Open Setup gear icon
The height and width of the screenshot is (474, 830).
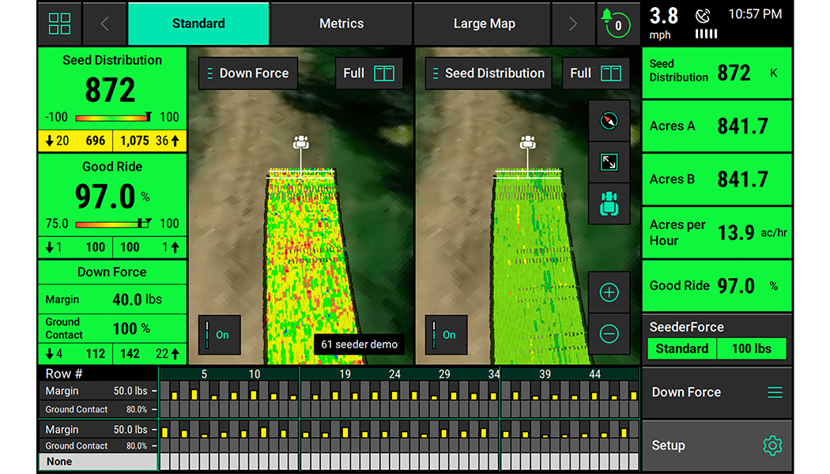pos(772,446)
